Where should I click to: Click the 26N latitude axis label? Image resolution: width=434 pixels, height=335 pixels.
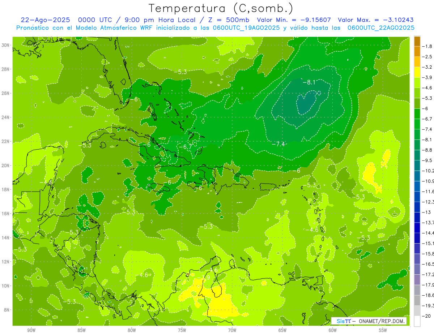point(5,93)
